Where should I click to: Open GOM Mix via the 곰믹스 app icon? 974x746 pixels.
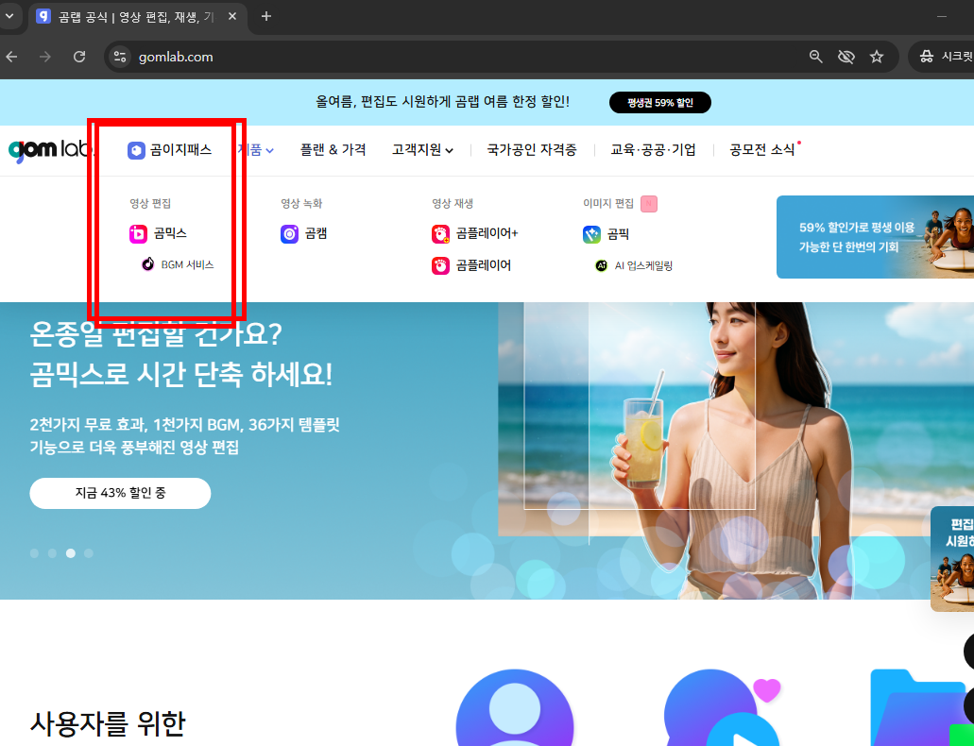click(138, 233)
